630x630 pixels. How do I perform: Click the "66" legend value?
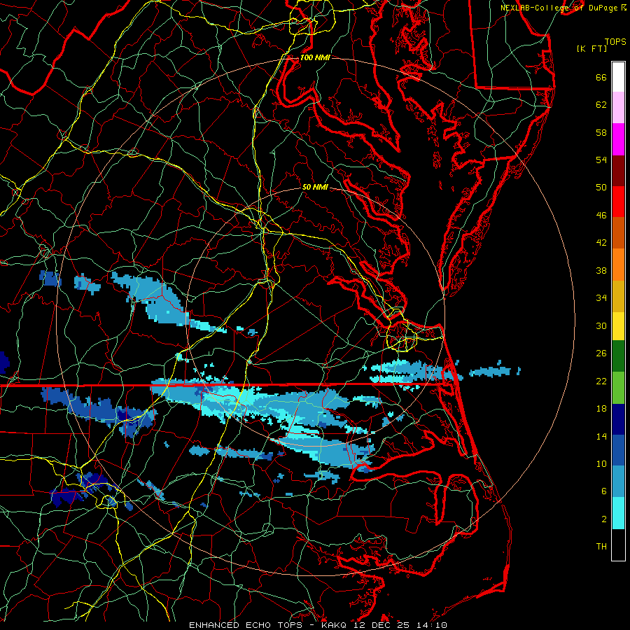click(x=601, y=78)
